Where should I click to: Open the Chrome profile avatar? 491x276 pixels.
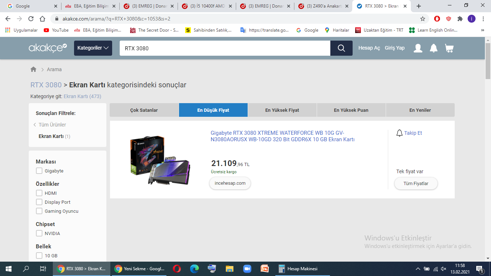click(472, 19)
